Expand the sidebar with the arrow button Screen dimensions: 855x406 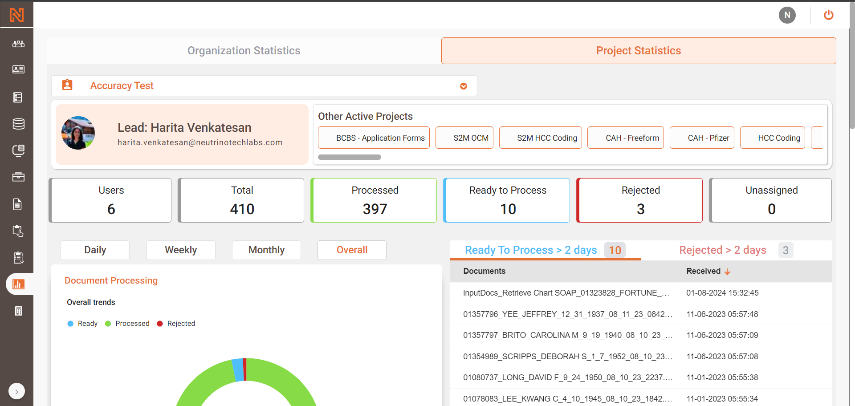(16, 392)
